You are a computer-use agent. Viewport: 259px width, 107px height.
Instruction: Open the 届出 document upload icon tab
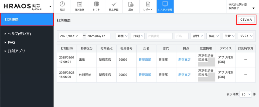point(131,6)
